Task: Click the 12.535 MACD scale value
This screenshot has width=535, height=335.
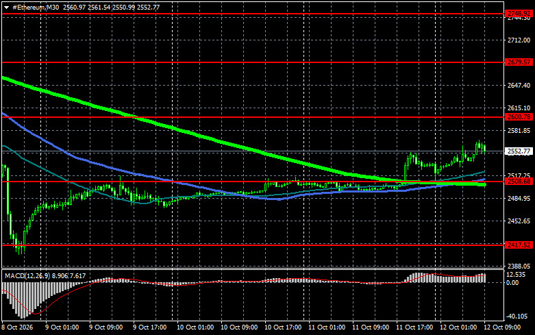Action: 517,275
